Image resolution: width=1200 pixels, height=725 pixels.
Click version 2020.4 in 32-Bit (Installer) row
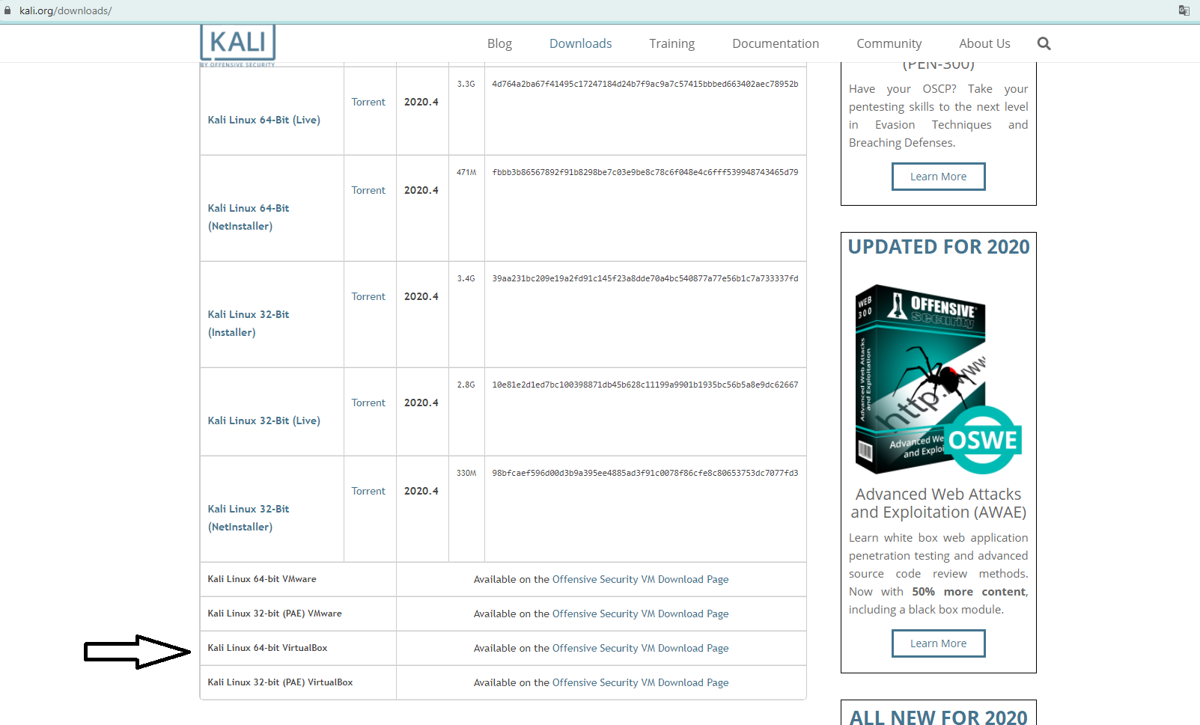[421, 296]
